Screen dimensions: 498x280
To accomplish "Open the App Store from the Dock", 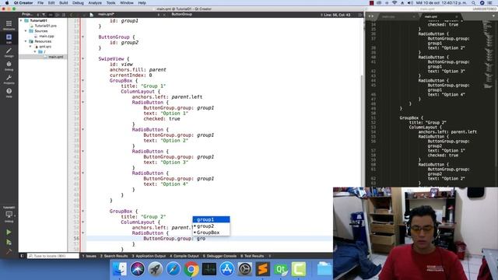I will 226,269.
